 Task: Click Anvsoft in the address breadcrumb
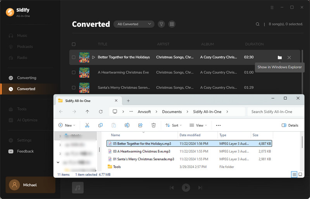click(144, 112)
